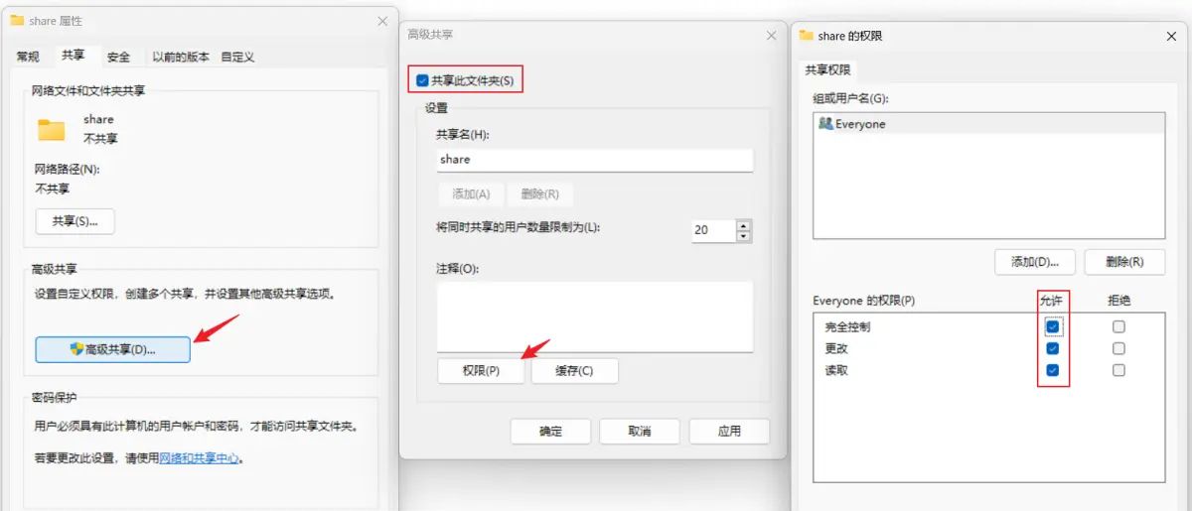Viewport: 1192px width, 511px height.
Task: Click the 更改 permission label
Action: 836,349
